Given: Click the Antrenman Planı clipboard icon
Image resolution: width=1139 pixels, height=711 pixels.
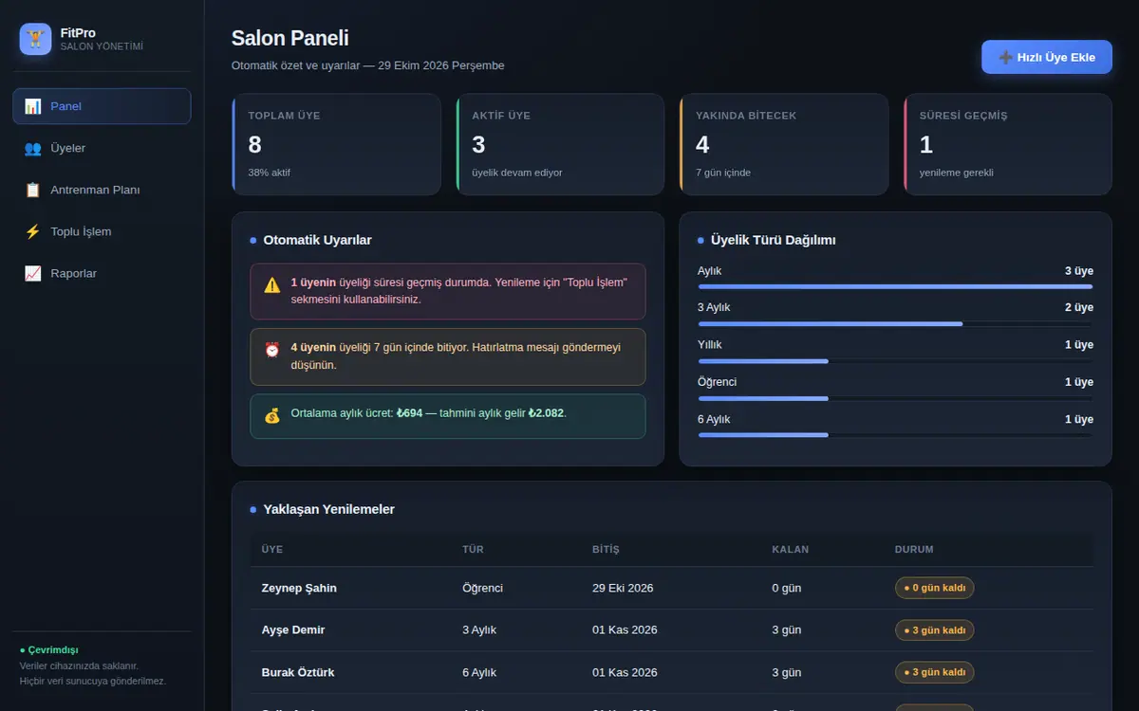Looking at the screenshot, I should pos(33,190).
